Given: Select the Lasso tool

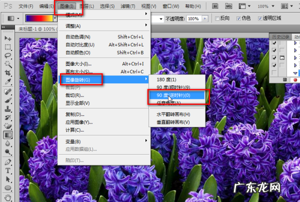Looking at the screenshot, I should (8, 55).
